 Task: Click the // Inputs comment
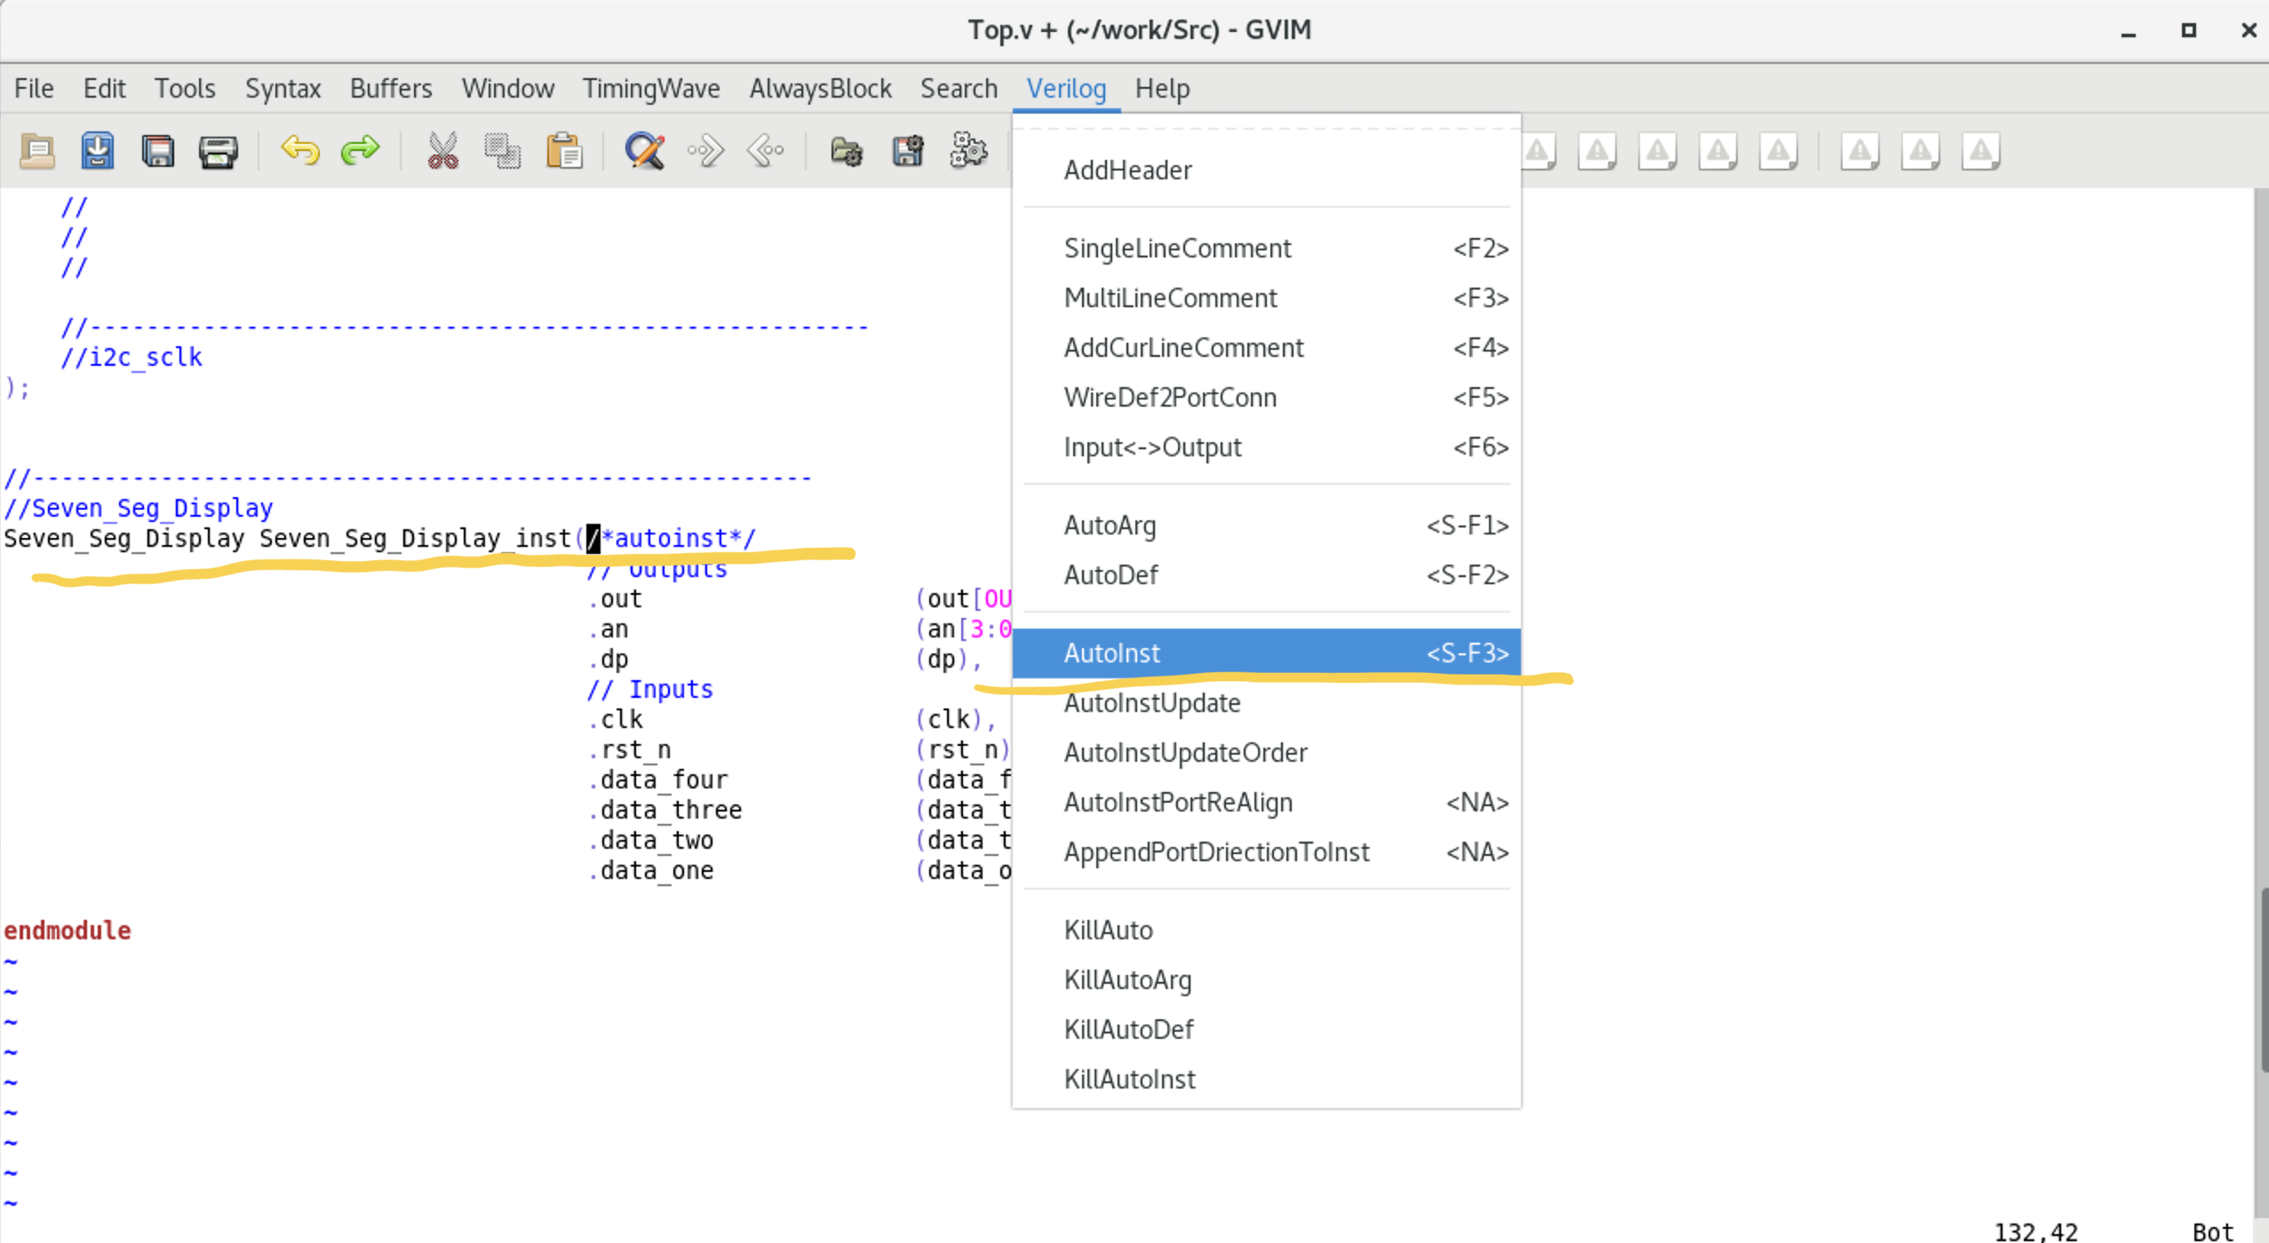650,689
